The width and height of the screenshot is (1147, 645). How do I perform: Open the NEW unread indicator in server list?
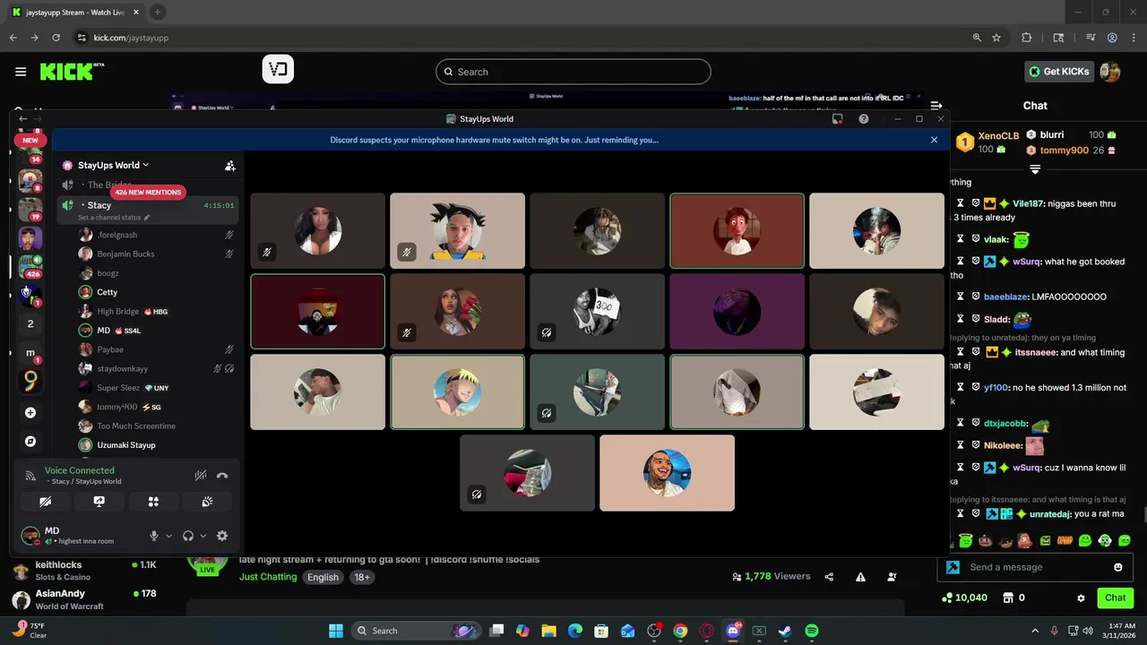30,140
